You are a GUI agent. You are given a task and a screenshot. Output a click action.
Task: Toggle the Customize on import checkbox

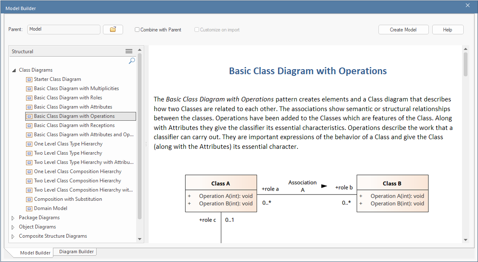click(x=197, y=30)
